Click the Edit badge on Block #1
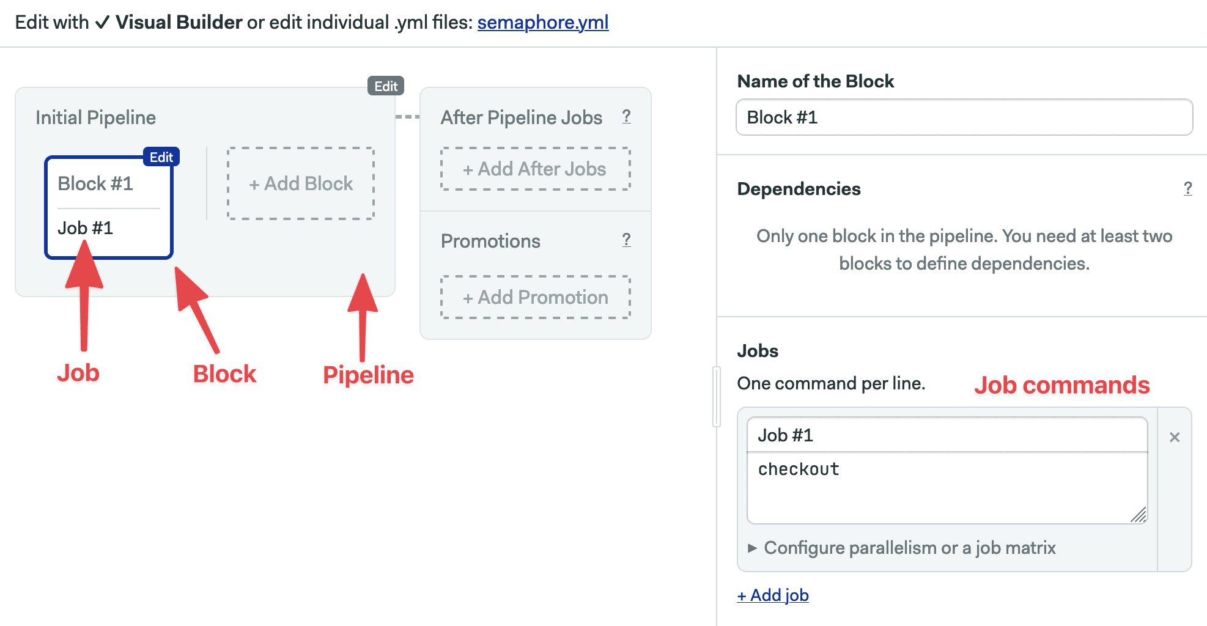1207x626 pixels. (x=161, y=157)
